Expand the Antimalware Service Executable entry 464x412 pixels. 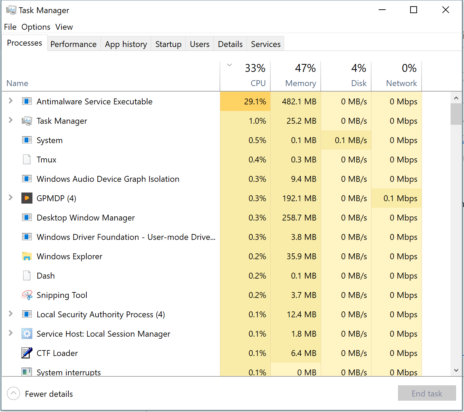[x=10, y=101]
